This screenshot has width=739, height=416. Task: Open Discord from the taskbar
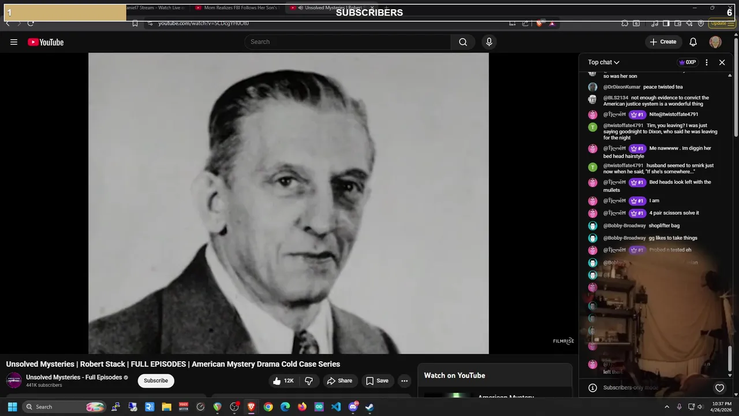[353, 407]
